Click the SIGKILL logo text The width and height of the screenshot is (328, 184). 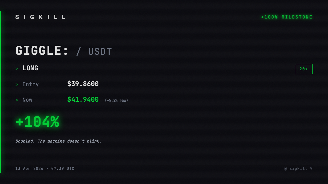click(40, 17)
